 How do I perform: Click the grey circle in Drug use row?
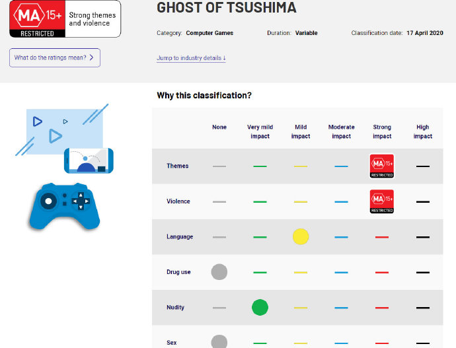[219, 272]
